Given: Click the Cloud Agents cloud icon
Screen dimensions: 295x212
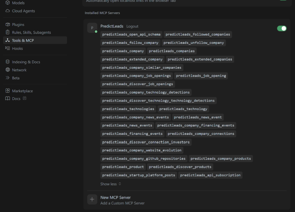Looking at the screenshot, I should tap(8, 11).
